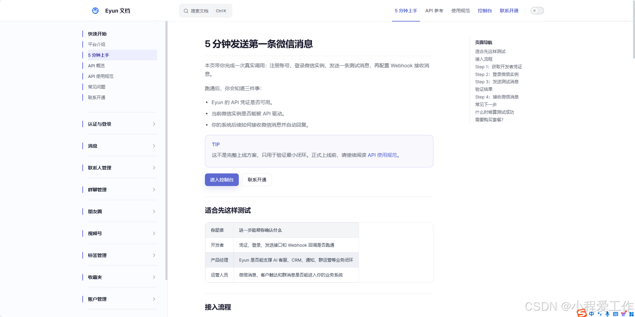
Task: Toggle the Sogou IME punctuation mode icon
Action: point(599,314)
